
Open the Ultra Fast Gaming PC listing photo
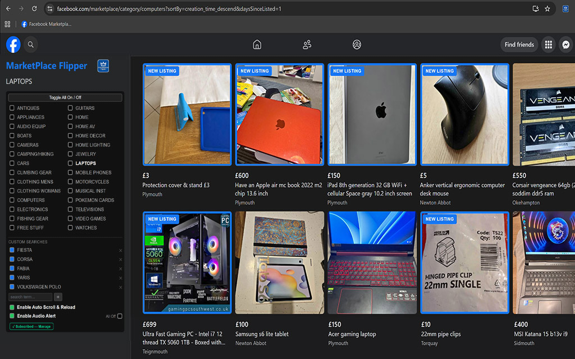tap(187, 263)
